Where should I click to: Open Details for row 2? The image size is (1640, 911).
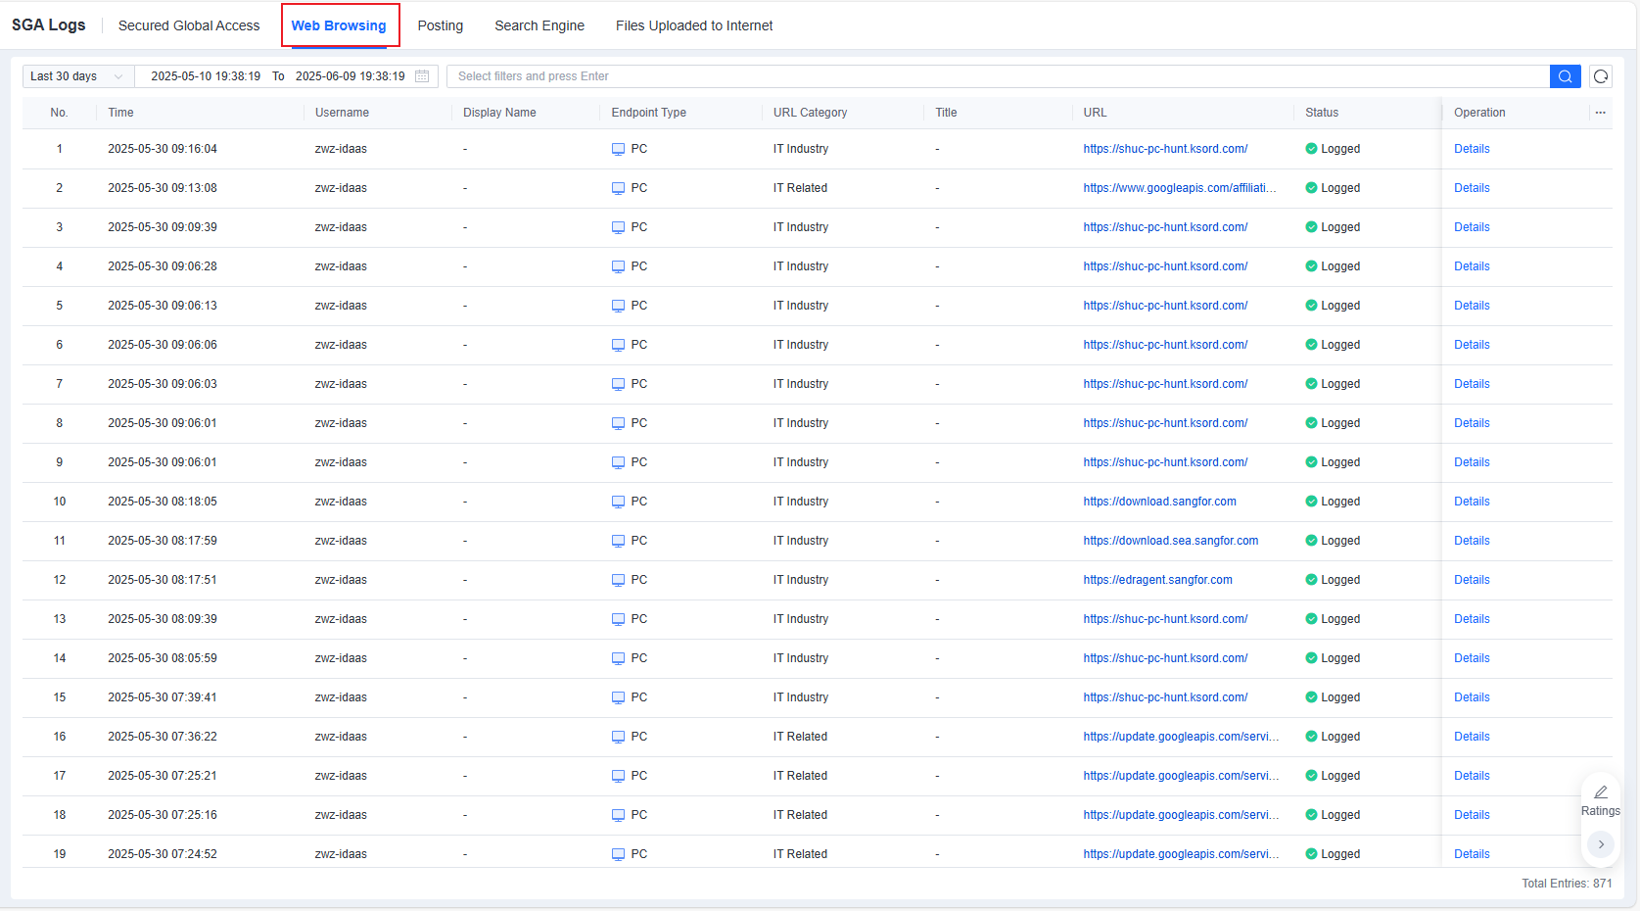1472,188
